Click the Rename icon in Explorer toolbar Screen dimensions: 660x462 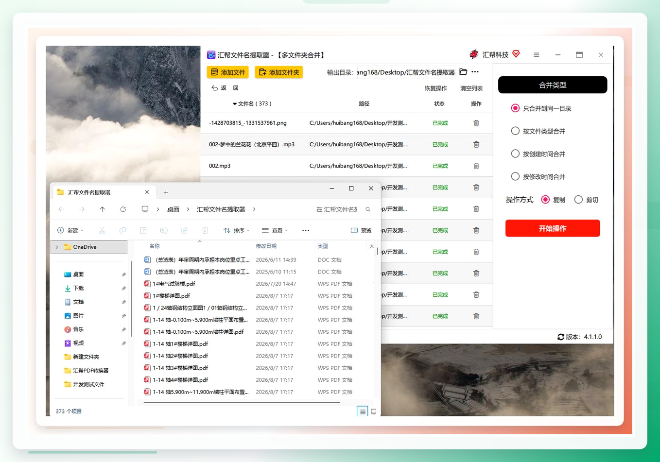point(164,230)
